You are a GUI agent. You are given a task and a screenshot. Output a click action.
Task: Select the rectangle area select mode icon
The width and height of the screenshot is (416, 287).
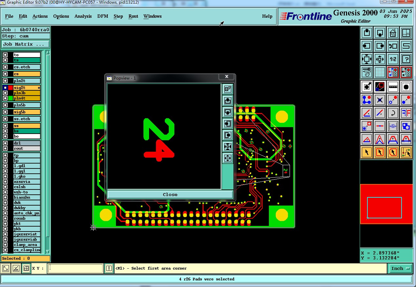380,152
